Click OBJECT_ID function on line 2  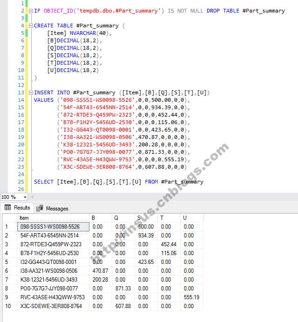pos(58,11)
